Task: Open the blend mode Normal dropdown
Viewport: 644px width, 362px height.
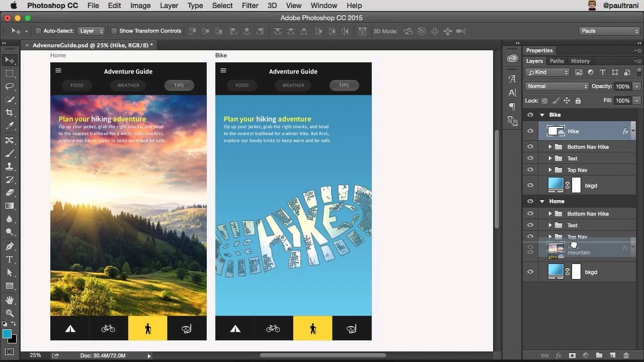Action: tap(556, 86)
